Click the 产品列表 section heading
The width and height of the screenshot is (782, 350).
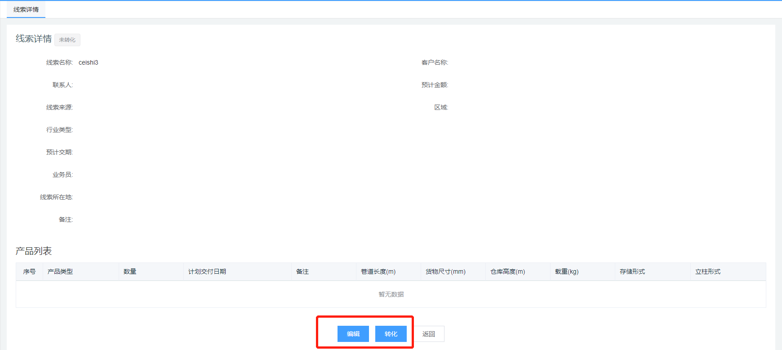pyautogui.click(x=34, y=251)
